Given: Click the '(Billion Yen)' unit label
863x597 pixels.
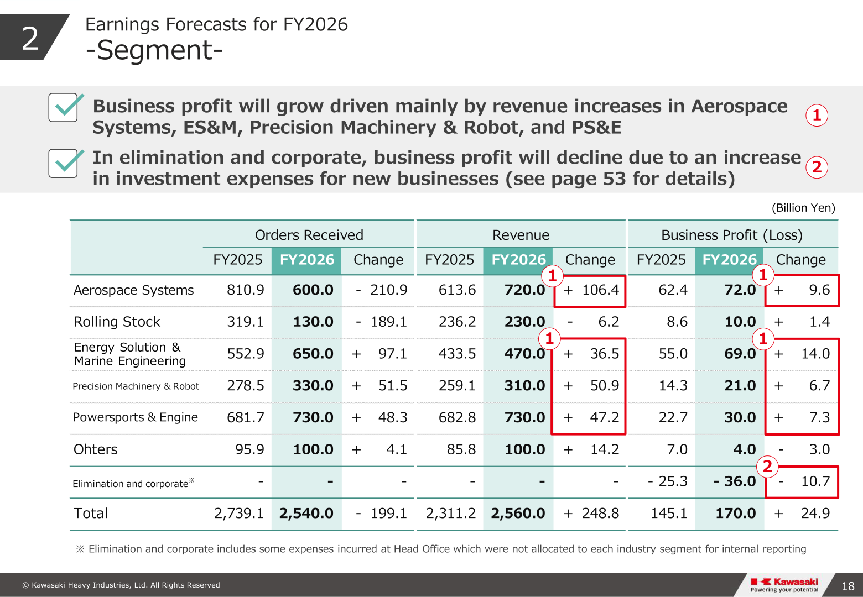Looking at the screenshot, I should coord(803,208).
